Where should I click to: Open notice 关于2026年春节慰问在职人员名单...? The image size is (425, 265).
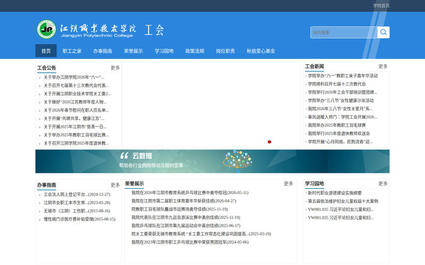coord(76,110)
